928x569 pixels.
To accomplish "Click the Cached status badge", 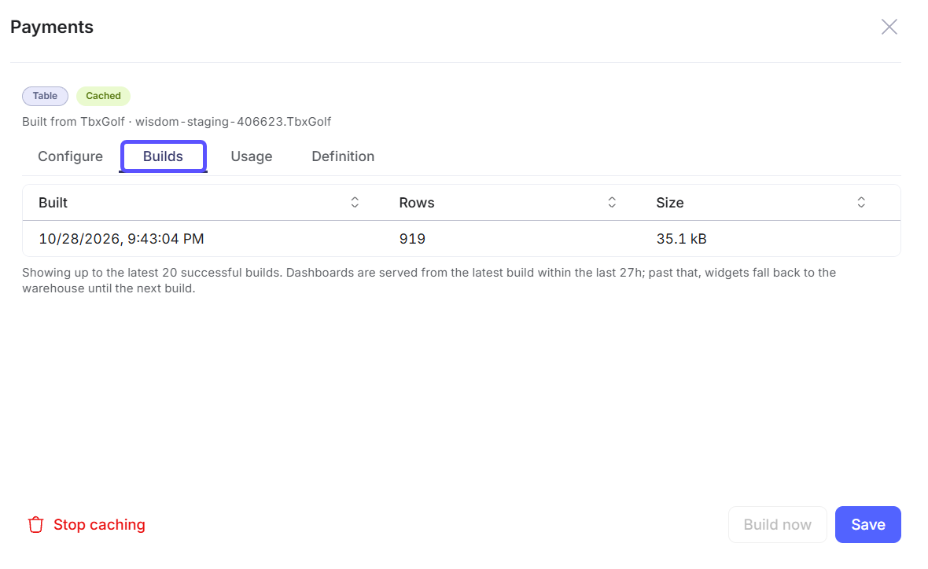I will [103, 96].
